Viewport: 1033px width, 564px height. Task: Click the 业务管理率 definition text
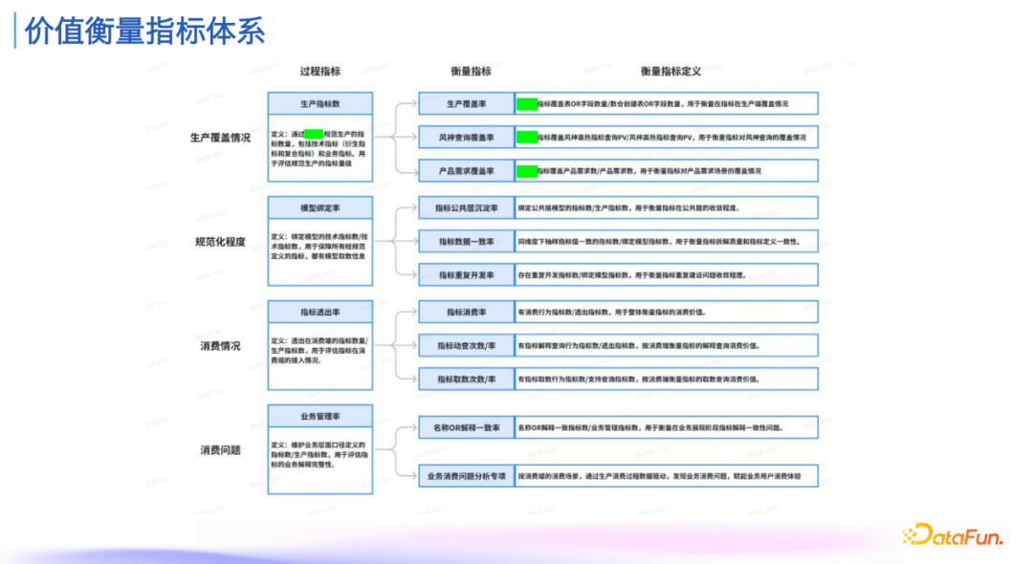click(x=319, y=454)
